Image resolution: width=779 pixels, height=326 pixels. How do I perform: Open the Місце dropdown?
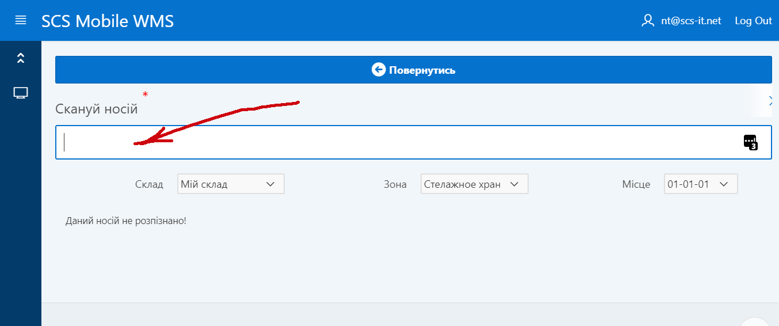pos(701,184)
